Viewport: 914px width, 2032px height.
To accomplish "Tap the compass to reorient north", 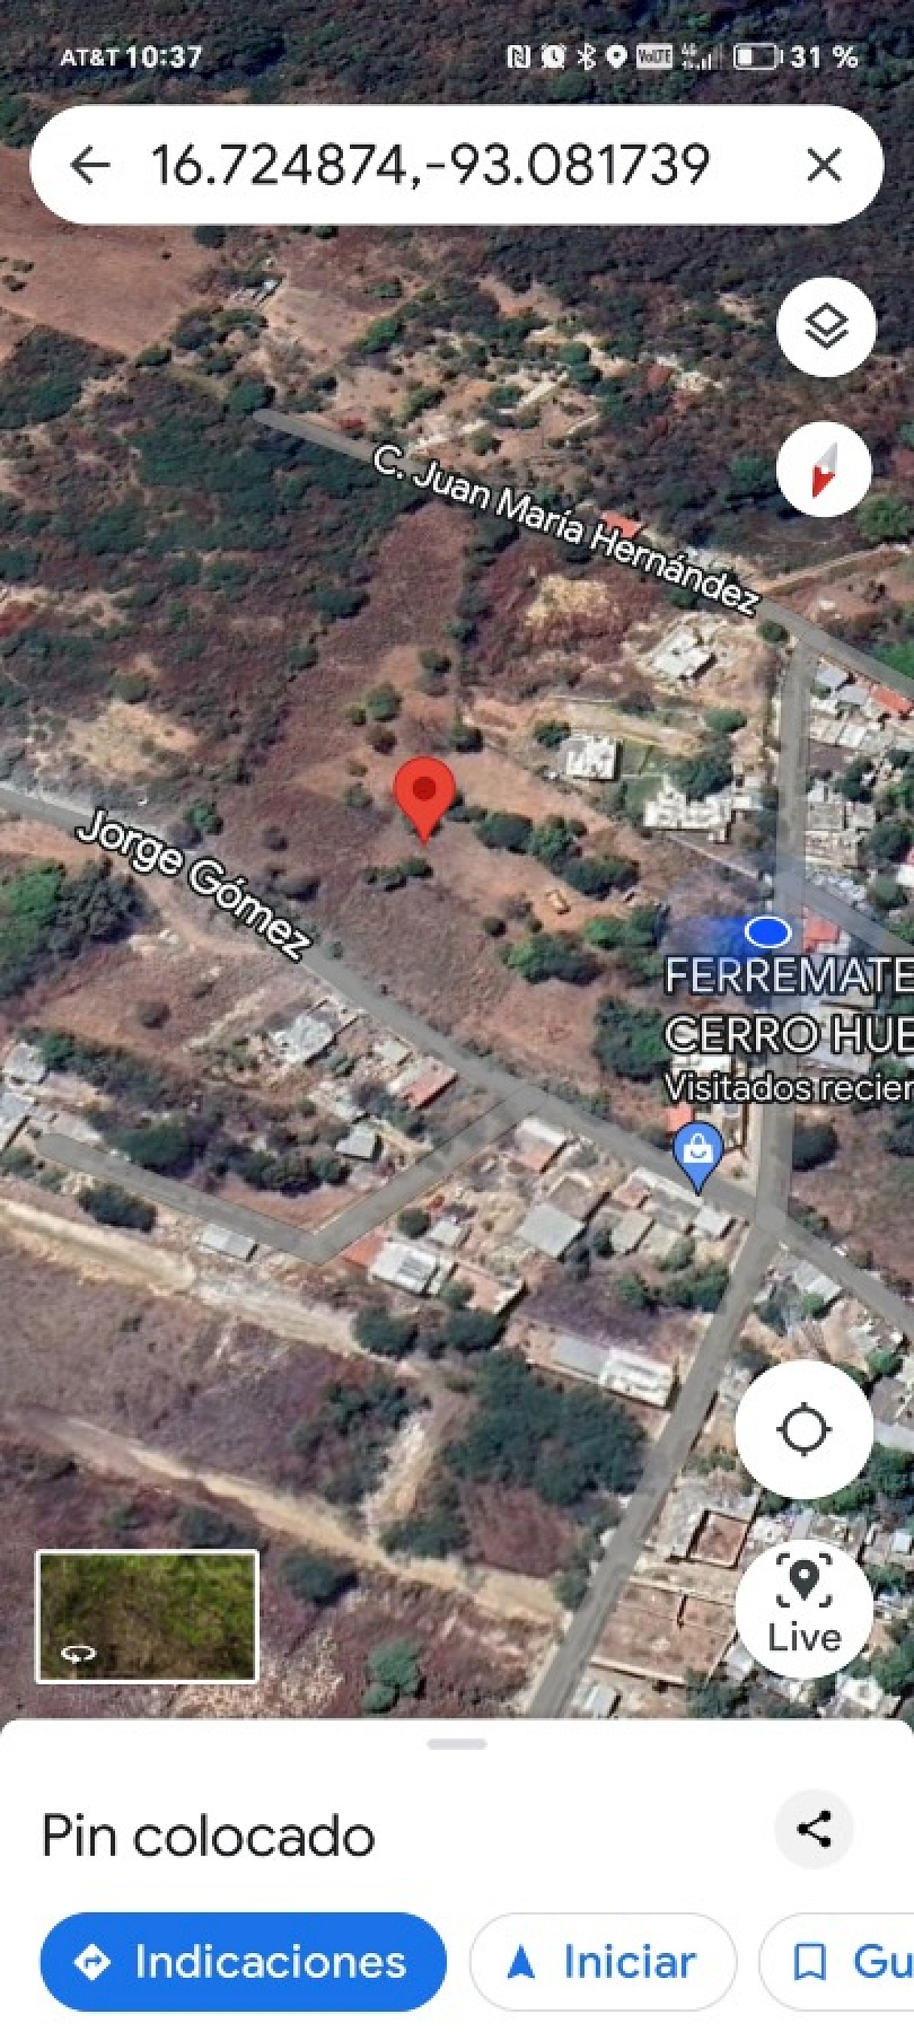I will (x=824, y=468).
